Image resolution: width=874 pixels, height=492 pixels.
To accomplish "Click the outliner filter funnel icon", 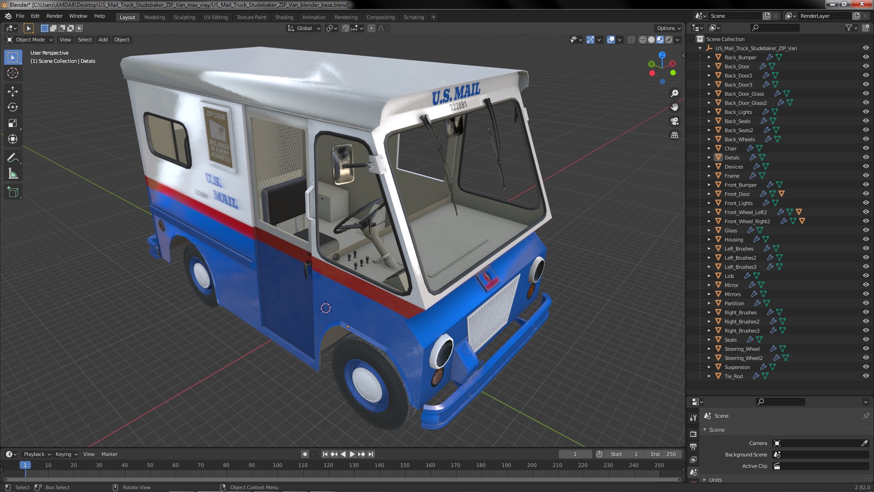I will (849, 28).
